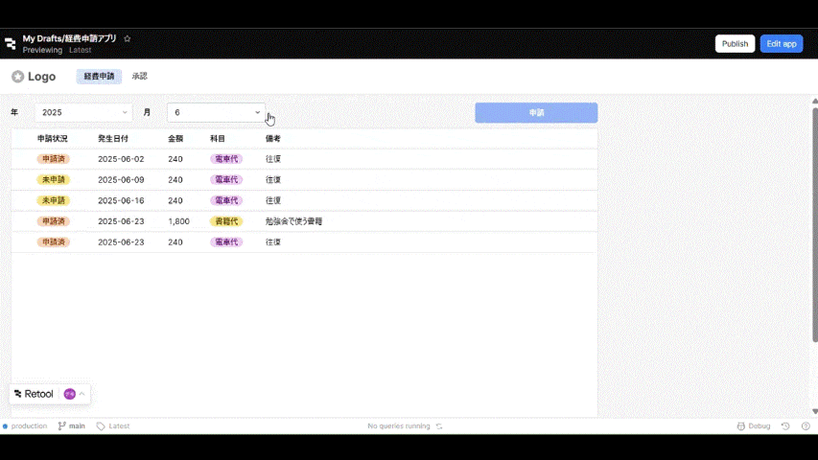Viewport: 818px width, 460px height.
Task: Select the date cell 2025-06-16
Action: pos(121,201)
